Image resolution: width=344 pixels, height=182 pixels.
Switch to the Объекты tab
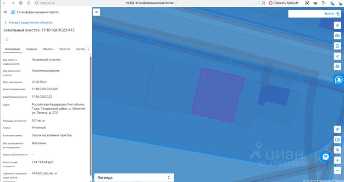coord(48,49)
